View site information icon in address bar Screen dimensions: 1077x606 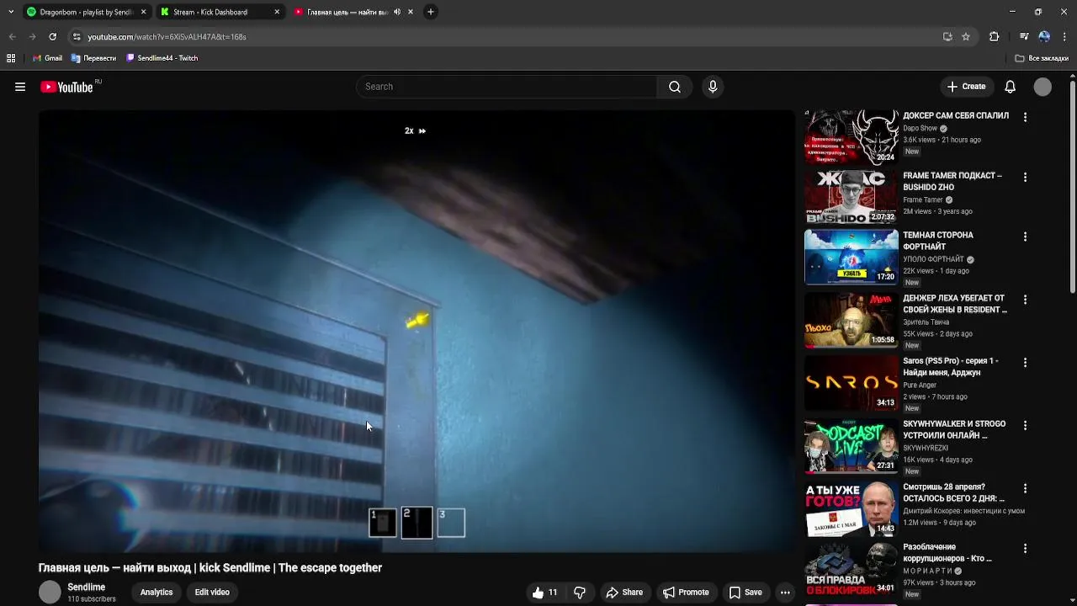click(x=77, y=37)
